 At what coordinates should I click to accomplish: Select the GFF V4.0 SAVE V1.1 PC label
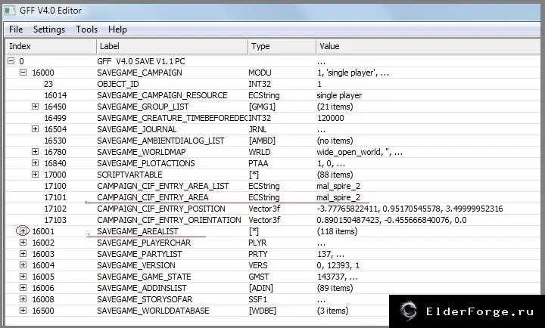(x=141, y=61)
